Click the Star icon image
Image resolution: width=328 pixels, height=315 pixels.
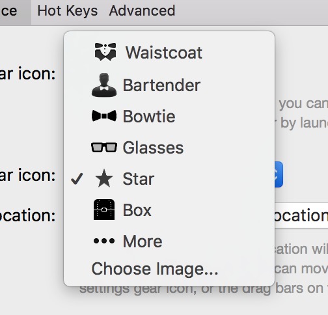(104, 178)
